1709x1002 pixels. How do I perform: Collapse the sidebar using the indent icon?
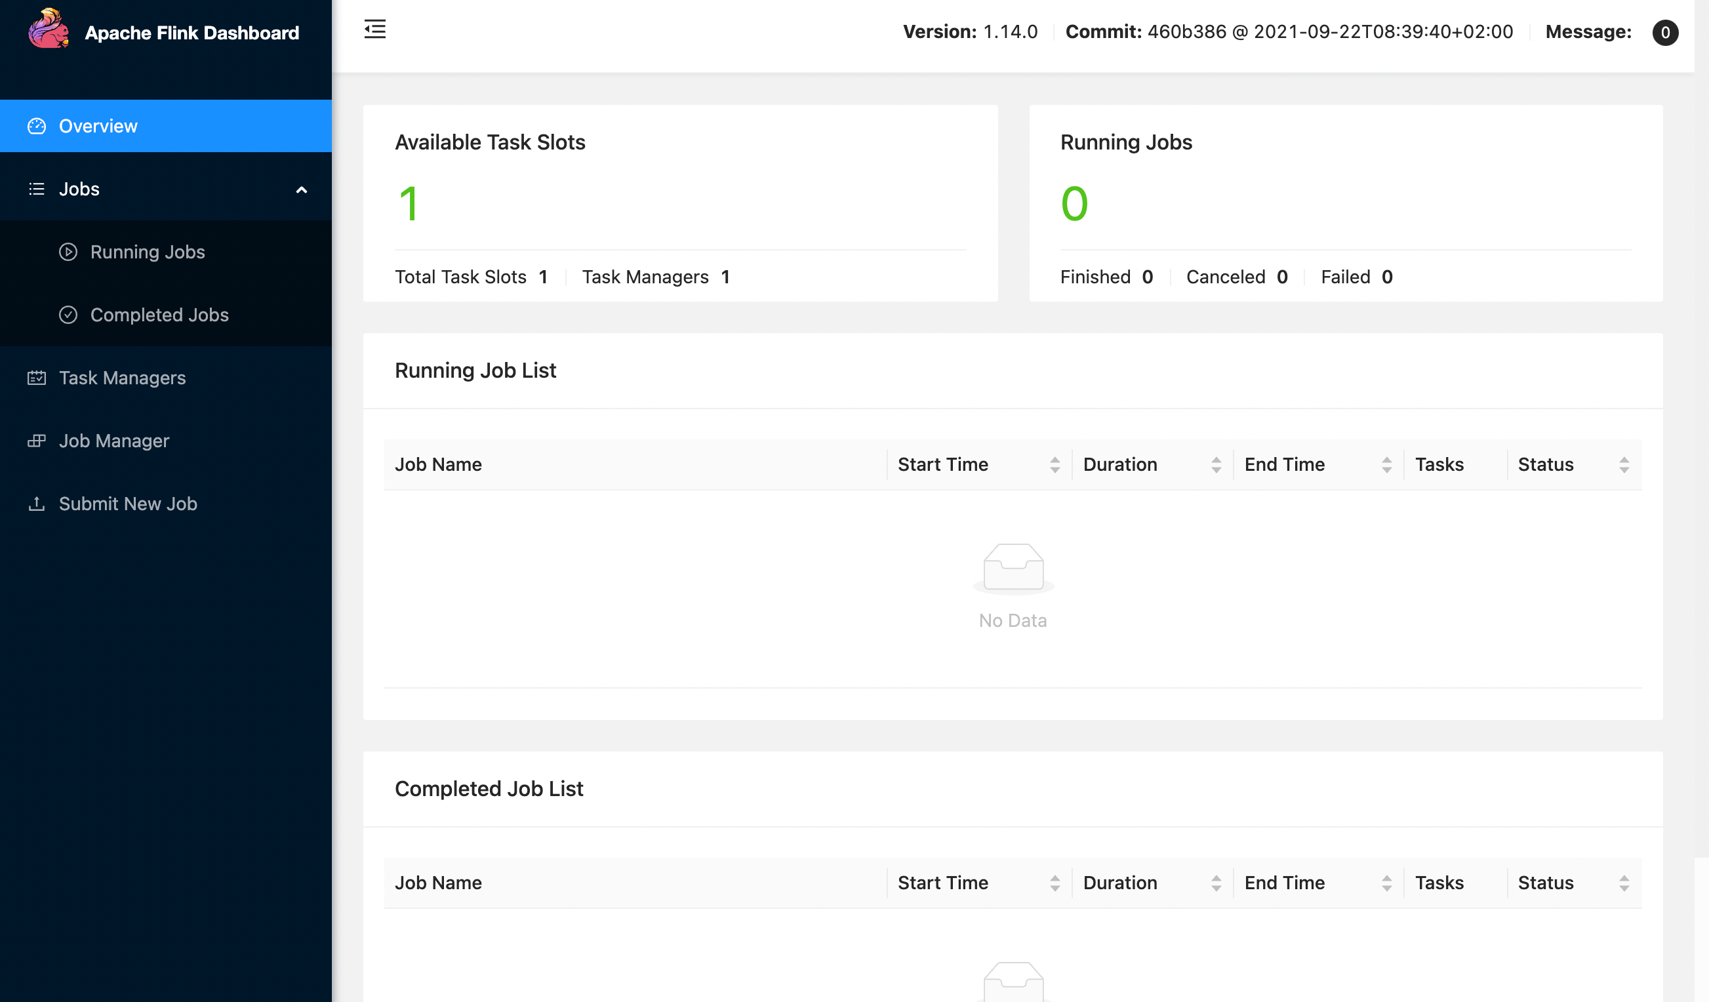point(375,30)
